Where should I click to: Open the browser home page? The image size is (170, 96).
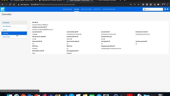pyautogui.click(x=14, y=5)
